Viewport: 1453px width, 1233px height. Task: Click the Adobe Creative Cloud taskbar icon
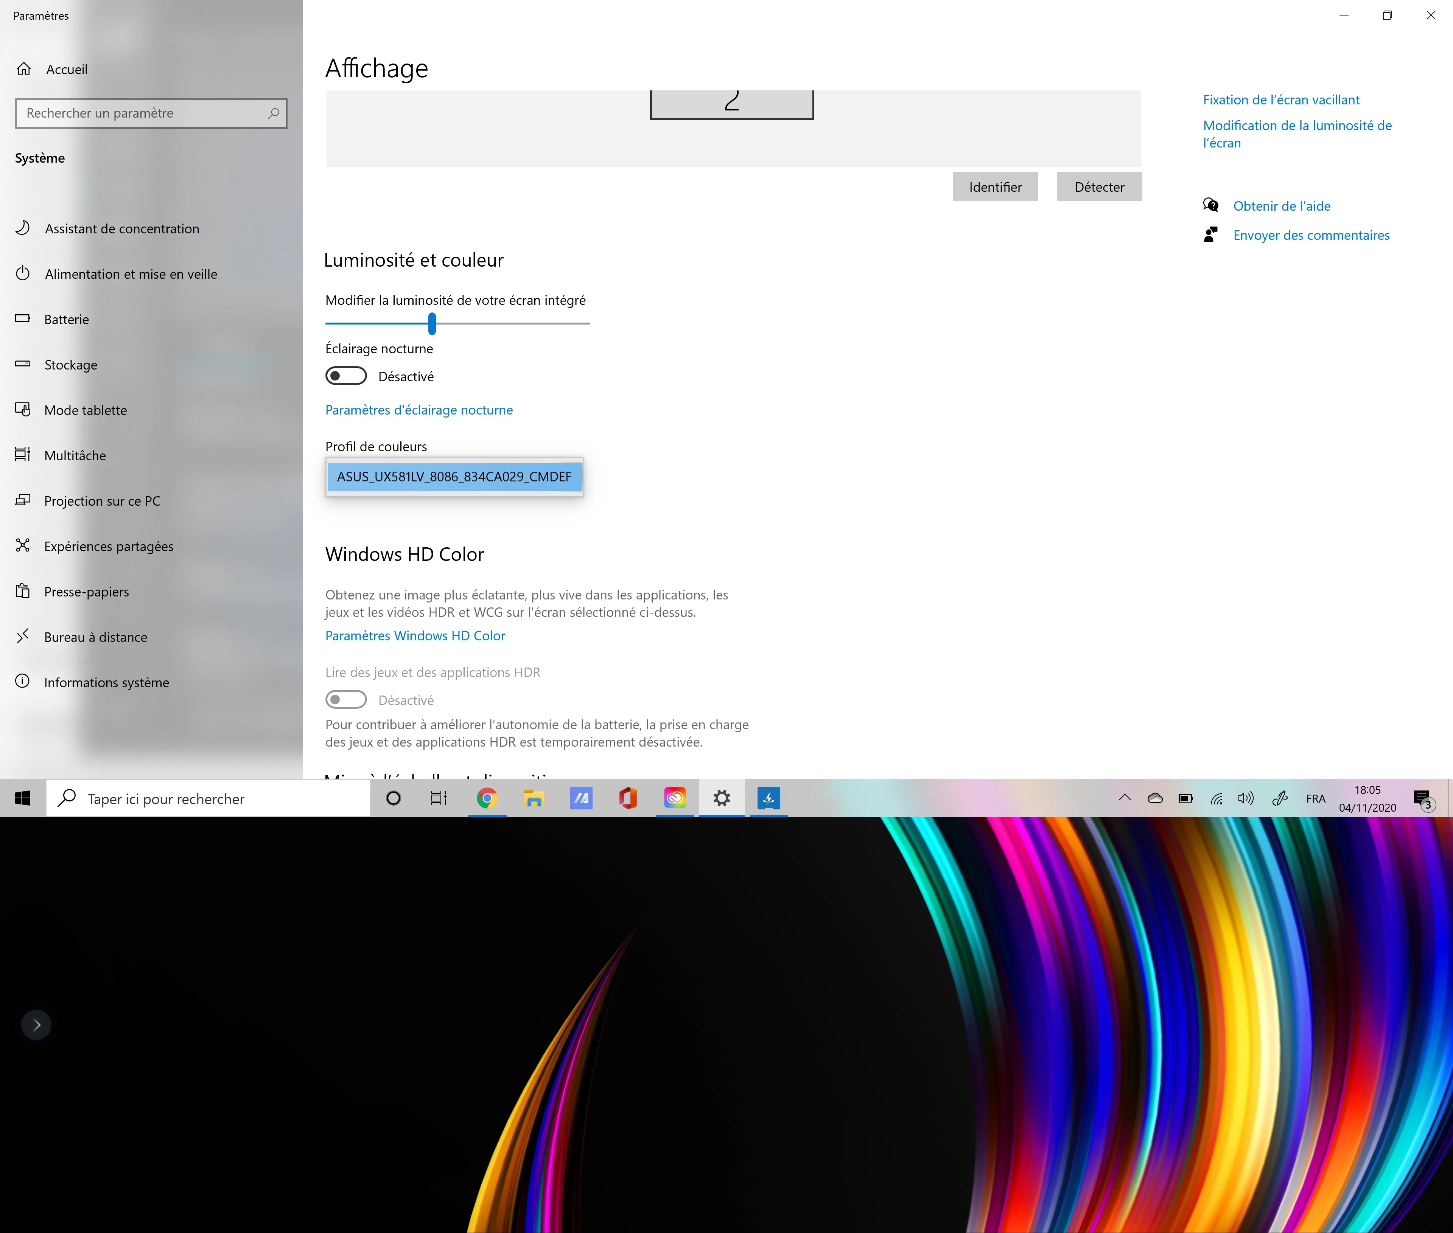(x=675, y=798)
